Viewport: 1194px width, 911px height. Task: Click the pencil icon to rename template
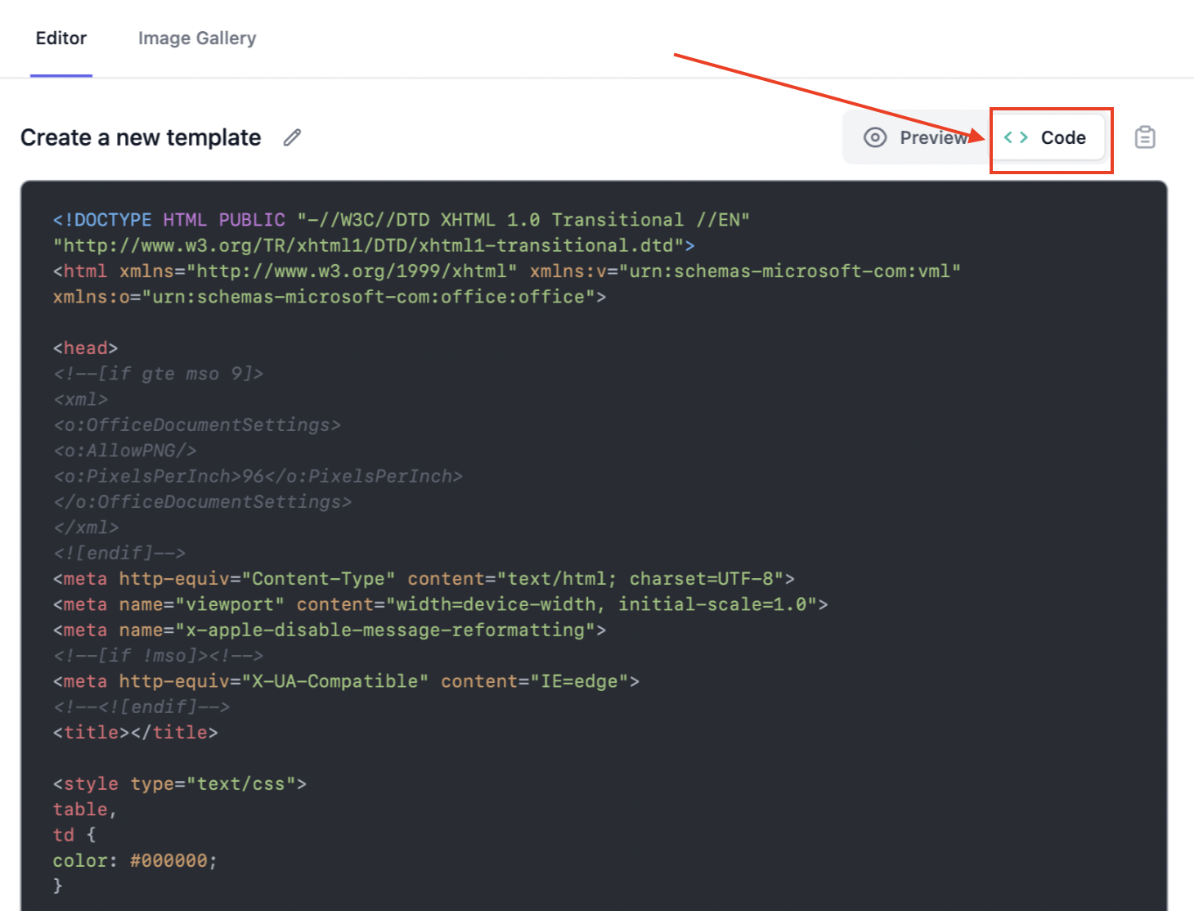(292, 137)
